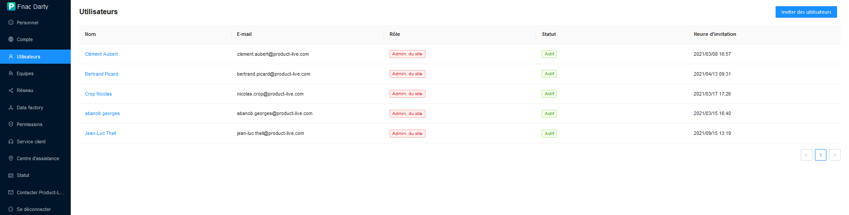Open Centre d'assistance menu item

pyautogui.click(x=38, y=158)
